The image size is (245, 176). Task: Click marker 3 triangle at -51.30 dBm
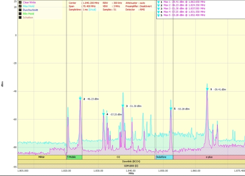[123, 106]
